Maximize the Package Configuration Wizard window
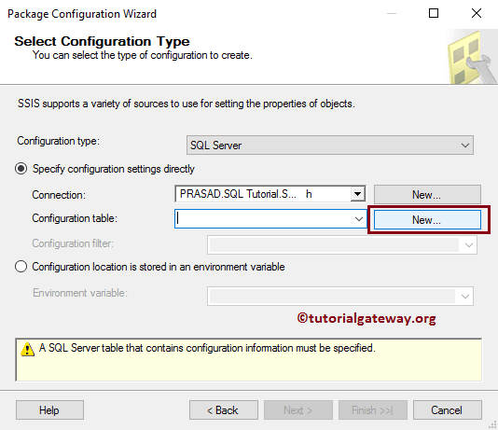Viewport: 498px width, 430px height. click(x=434, y=13)
